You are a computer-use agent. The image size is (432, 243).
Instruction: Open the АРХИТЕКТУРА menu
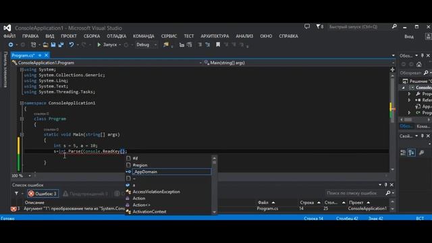pyautogui.click(x=215, y=36)
